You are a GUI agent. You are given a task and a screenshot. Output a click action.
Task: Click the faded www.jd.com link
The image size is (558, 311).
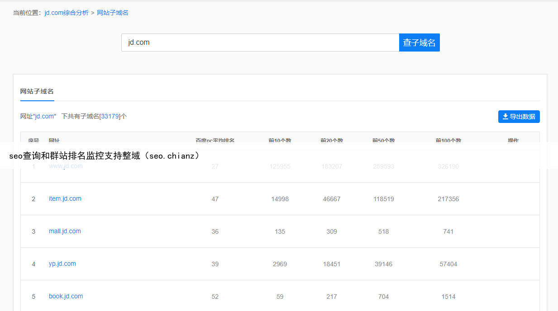[66, 166]
